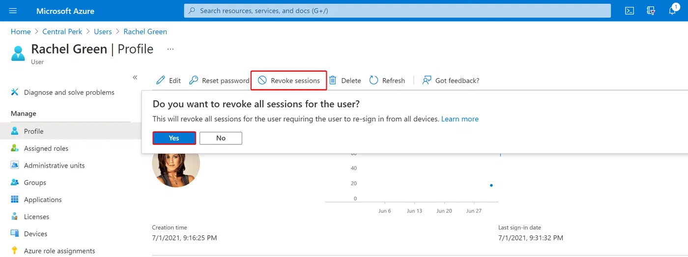The image size is (688, 257).
Task: Collapse the sidebar with double chevron
Action: 135,78
